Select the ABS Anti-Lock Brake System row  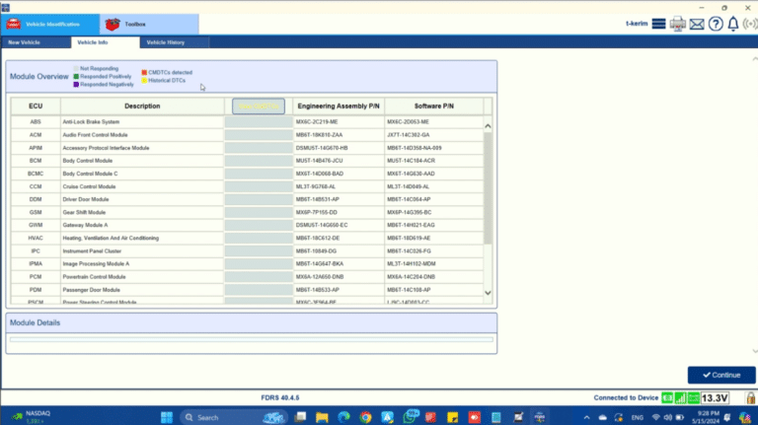pyautogui.click(x=247, y=121)
